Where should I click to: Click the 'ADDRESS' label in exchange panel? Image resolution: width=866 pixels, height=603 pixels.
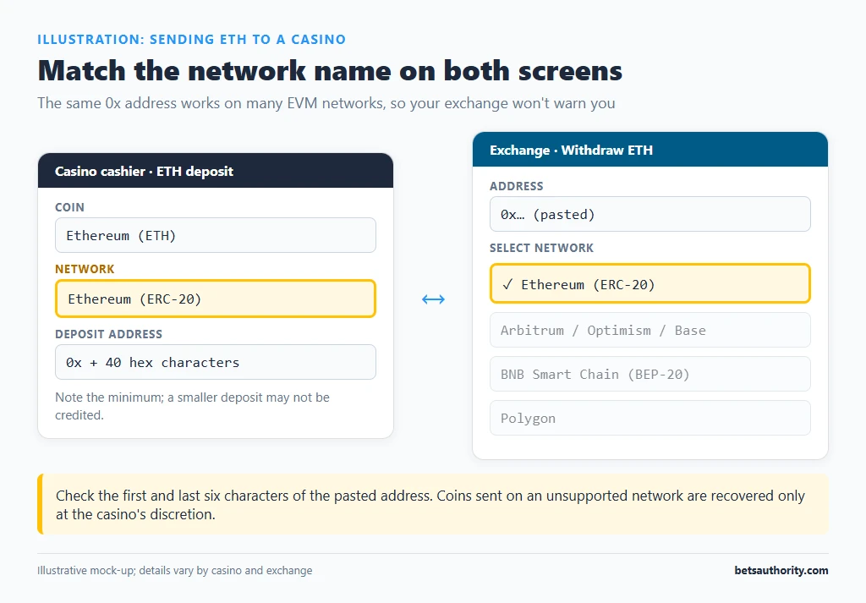click(x=517, y=186)
